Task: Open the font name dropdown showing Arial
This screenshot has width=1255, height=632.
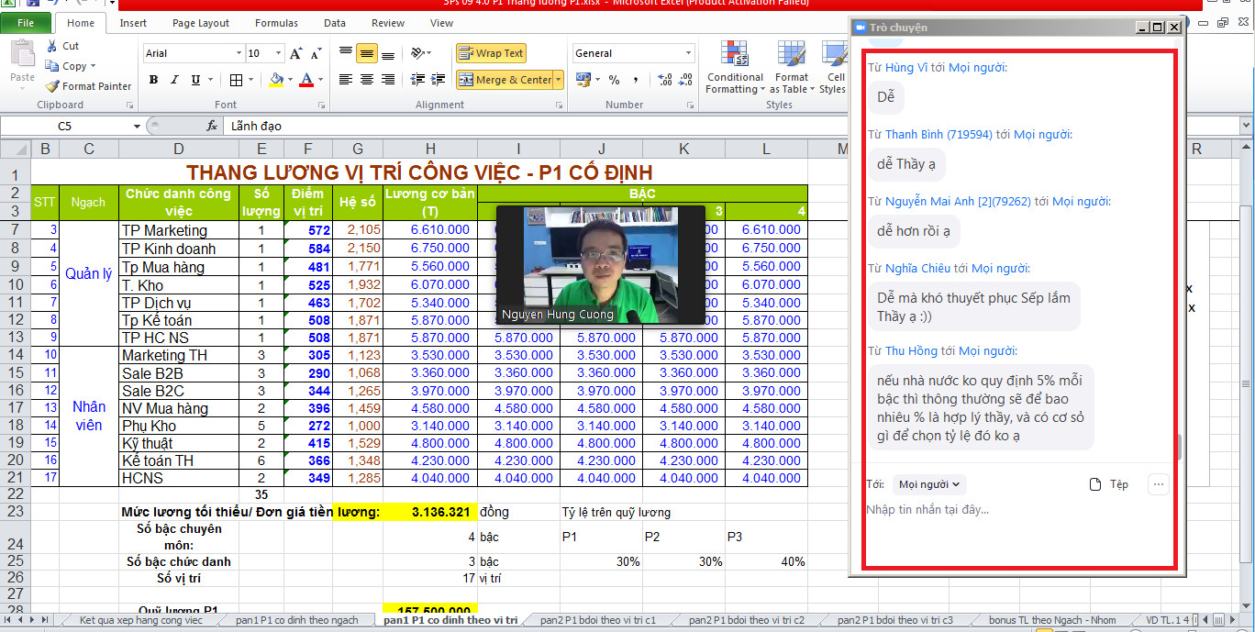Action: (x=239, y=54)
